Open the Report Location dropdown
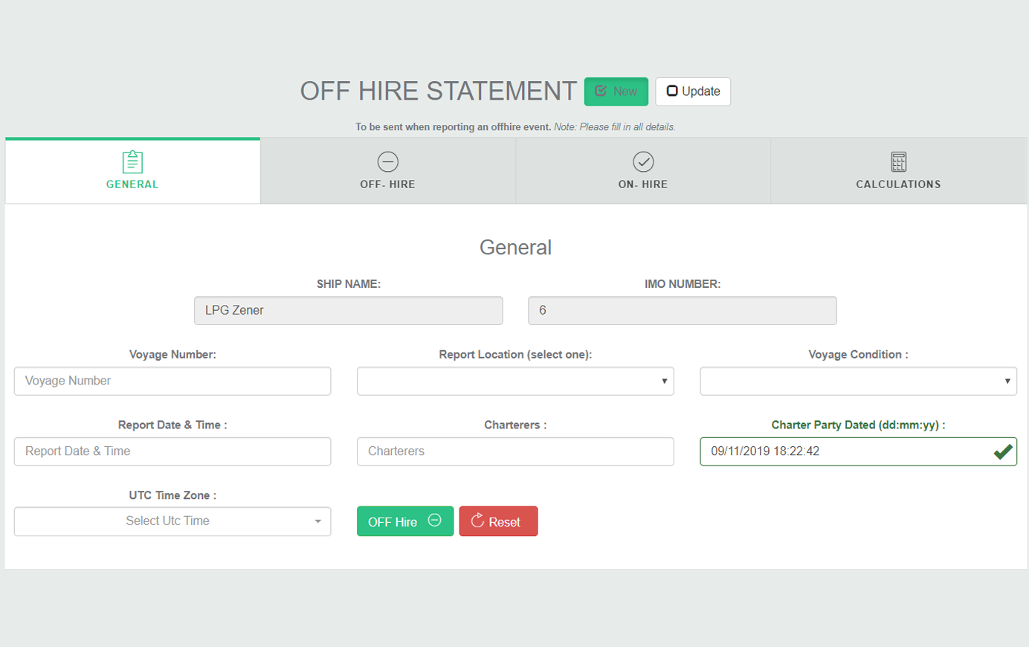Viewport: 1029px width, 647px height. [515, 381]
